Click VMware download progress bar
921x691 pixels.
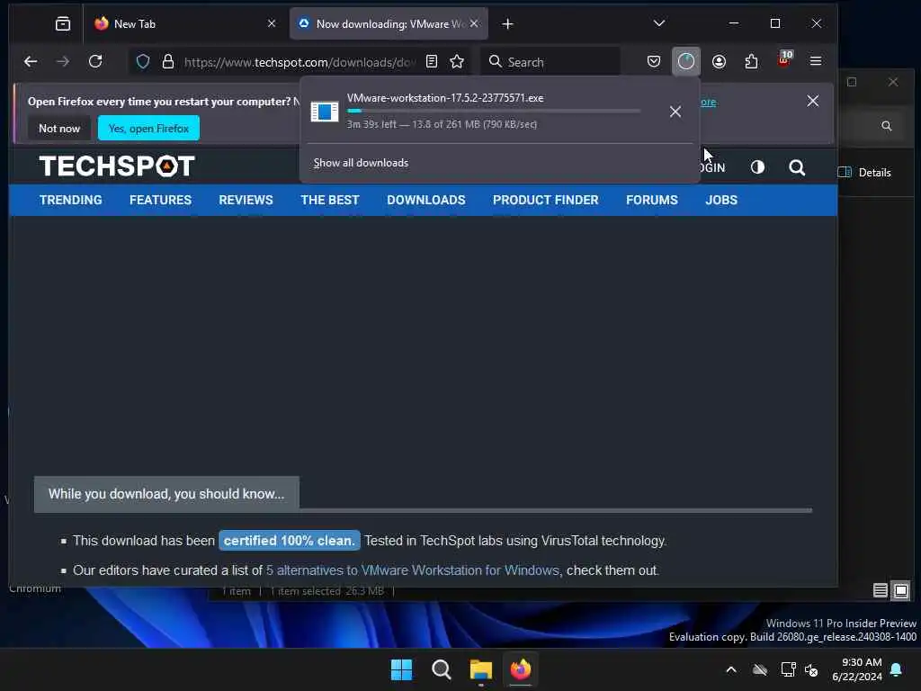tap(494, 111)
